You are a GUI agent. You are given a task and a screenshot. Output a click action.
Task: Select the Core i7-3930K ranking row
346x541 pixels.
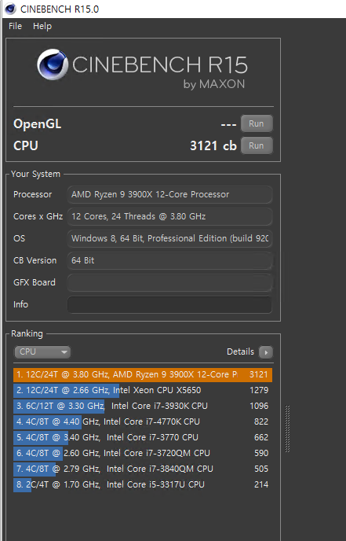(x=143, y=406)
